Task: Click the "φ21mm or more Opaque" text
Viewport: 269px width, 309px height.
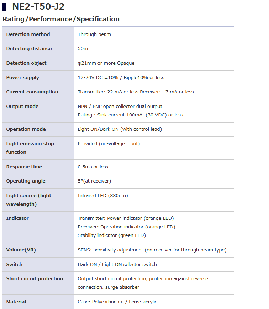Action: click(106, 63)
